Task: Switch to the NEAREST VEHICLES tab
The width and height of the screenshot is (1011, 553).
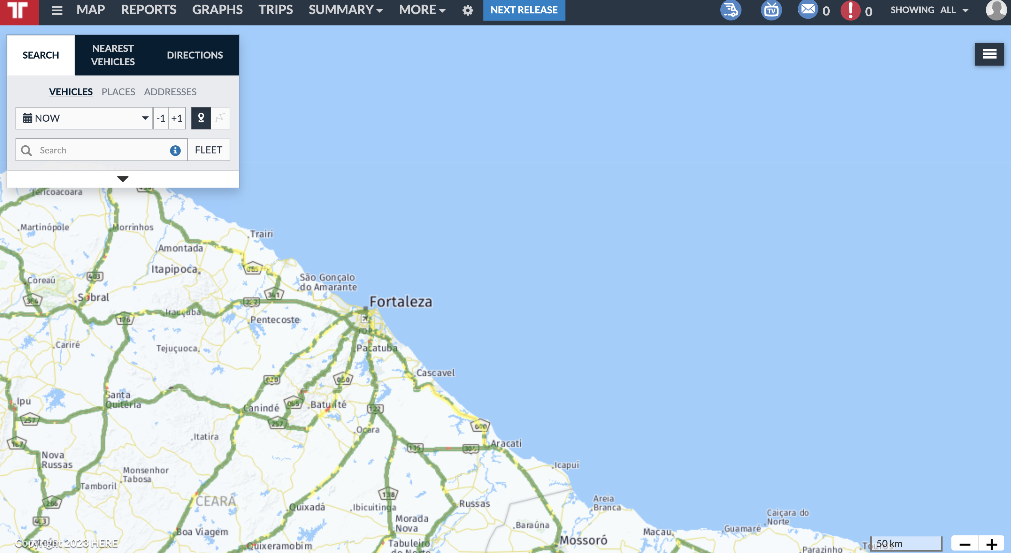Action: [x=113, y=55]
